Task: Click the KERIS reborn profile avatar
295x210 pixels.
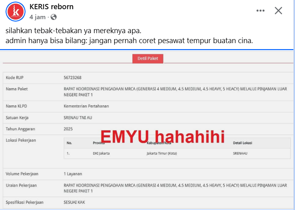Action: (16, 12)
